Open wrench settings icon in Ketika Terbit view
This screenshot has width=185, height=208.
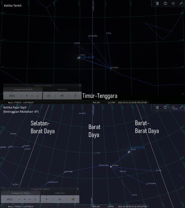(181, 3)
